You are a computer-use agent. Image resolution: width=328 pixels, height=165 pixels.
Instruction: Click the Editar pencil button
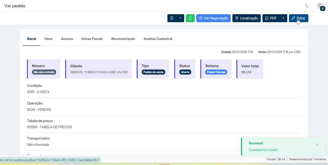click(x=298, y=18)
